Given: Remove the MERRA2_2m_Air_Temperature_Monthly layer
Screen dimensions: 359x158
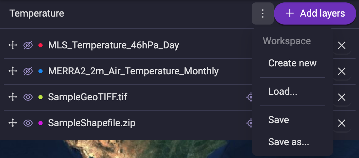Looking at the screenshot, I should 342,71.
